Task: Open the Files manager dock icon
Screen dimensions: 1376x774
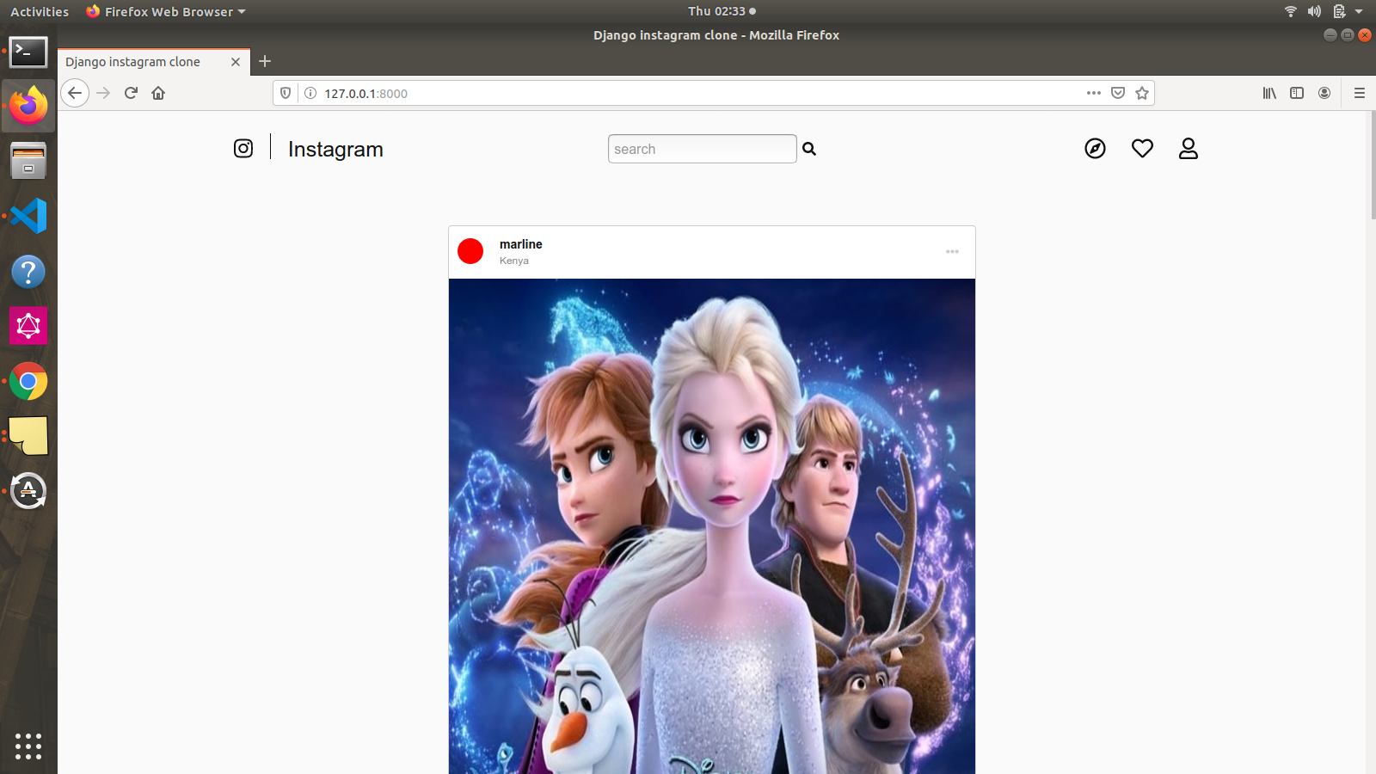Action: tap(28, 161)
